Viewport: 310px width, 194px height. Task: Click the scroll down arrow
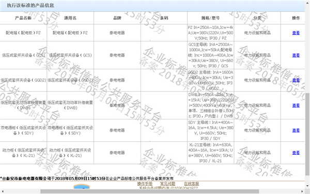coord(307,186)
